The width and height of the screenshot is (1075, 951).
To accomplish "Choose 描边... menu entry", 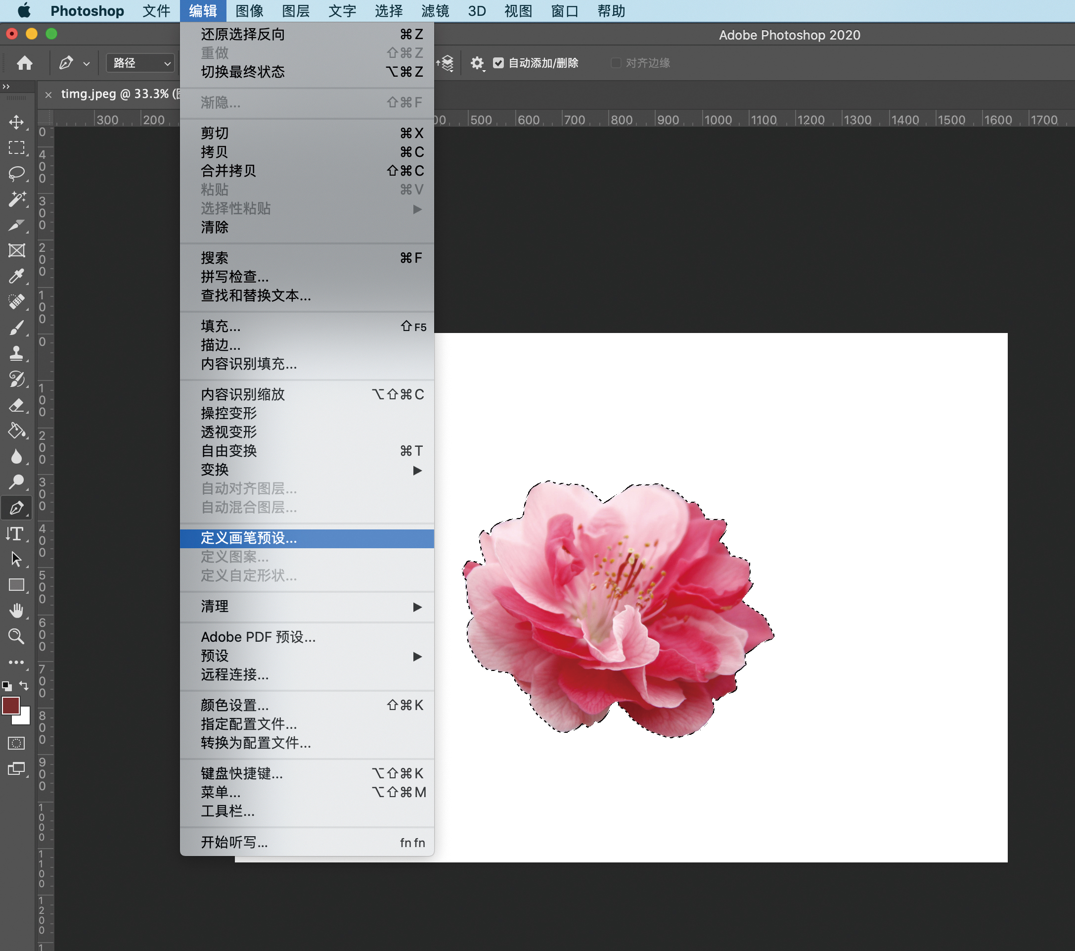I will (x=307, y=345).
